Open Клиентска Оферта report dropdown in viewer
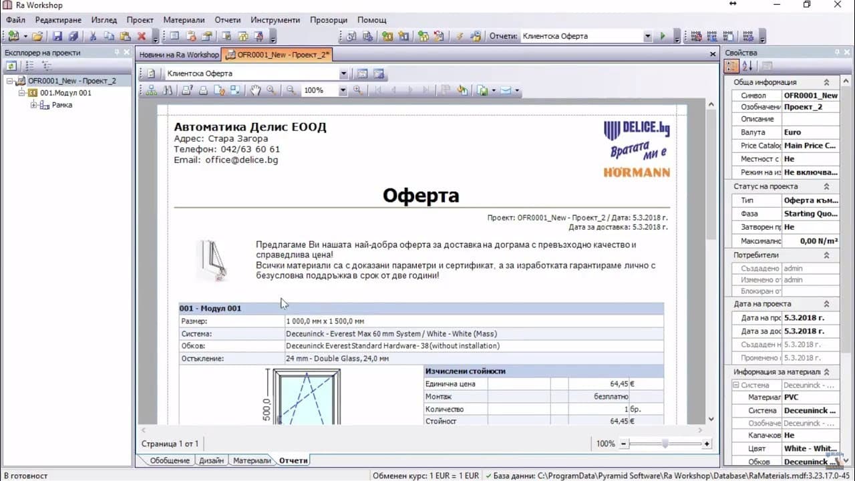 [x=343, y=73]
